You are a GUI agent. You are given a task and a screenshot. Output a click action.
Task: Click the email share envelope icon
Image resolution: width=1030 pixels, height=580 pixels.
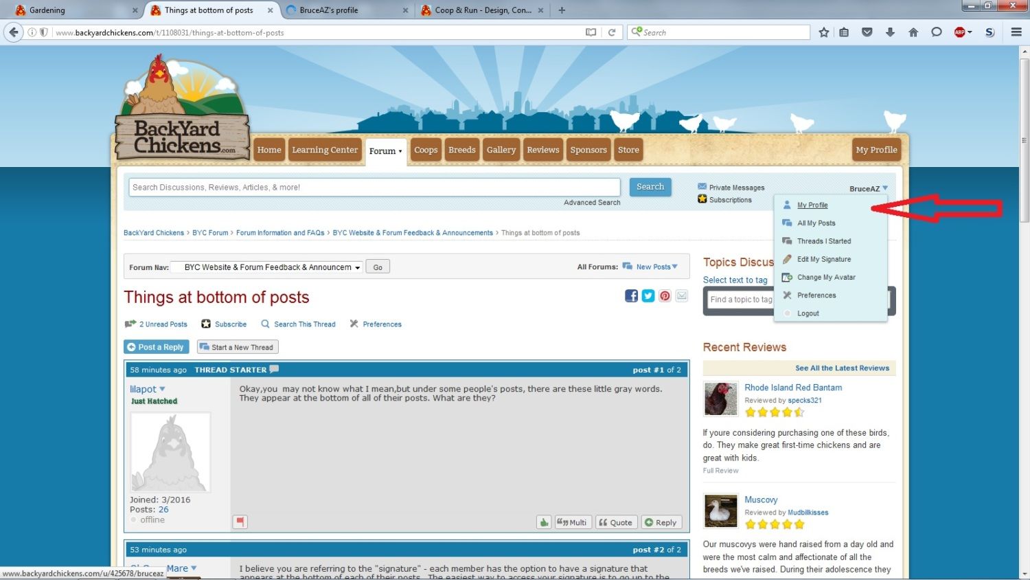pyautogui.click(x=682, y=295)
